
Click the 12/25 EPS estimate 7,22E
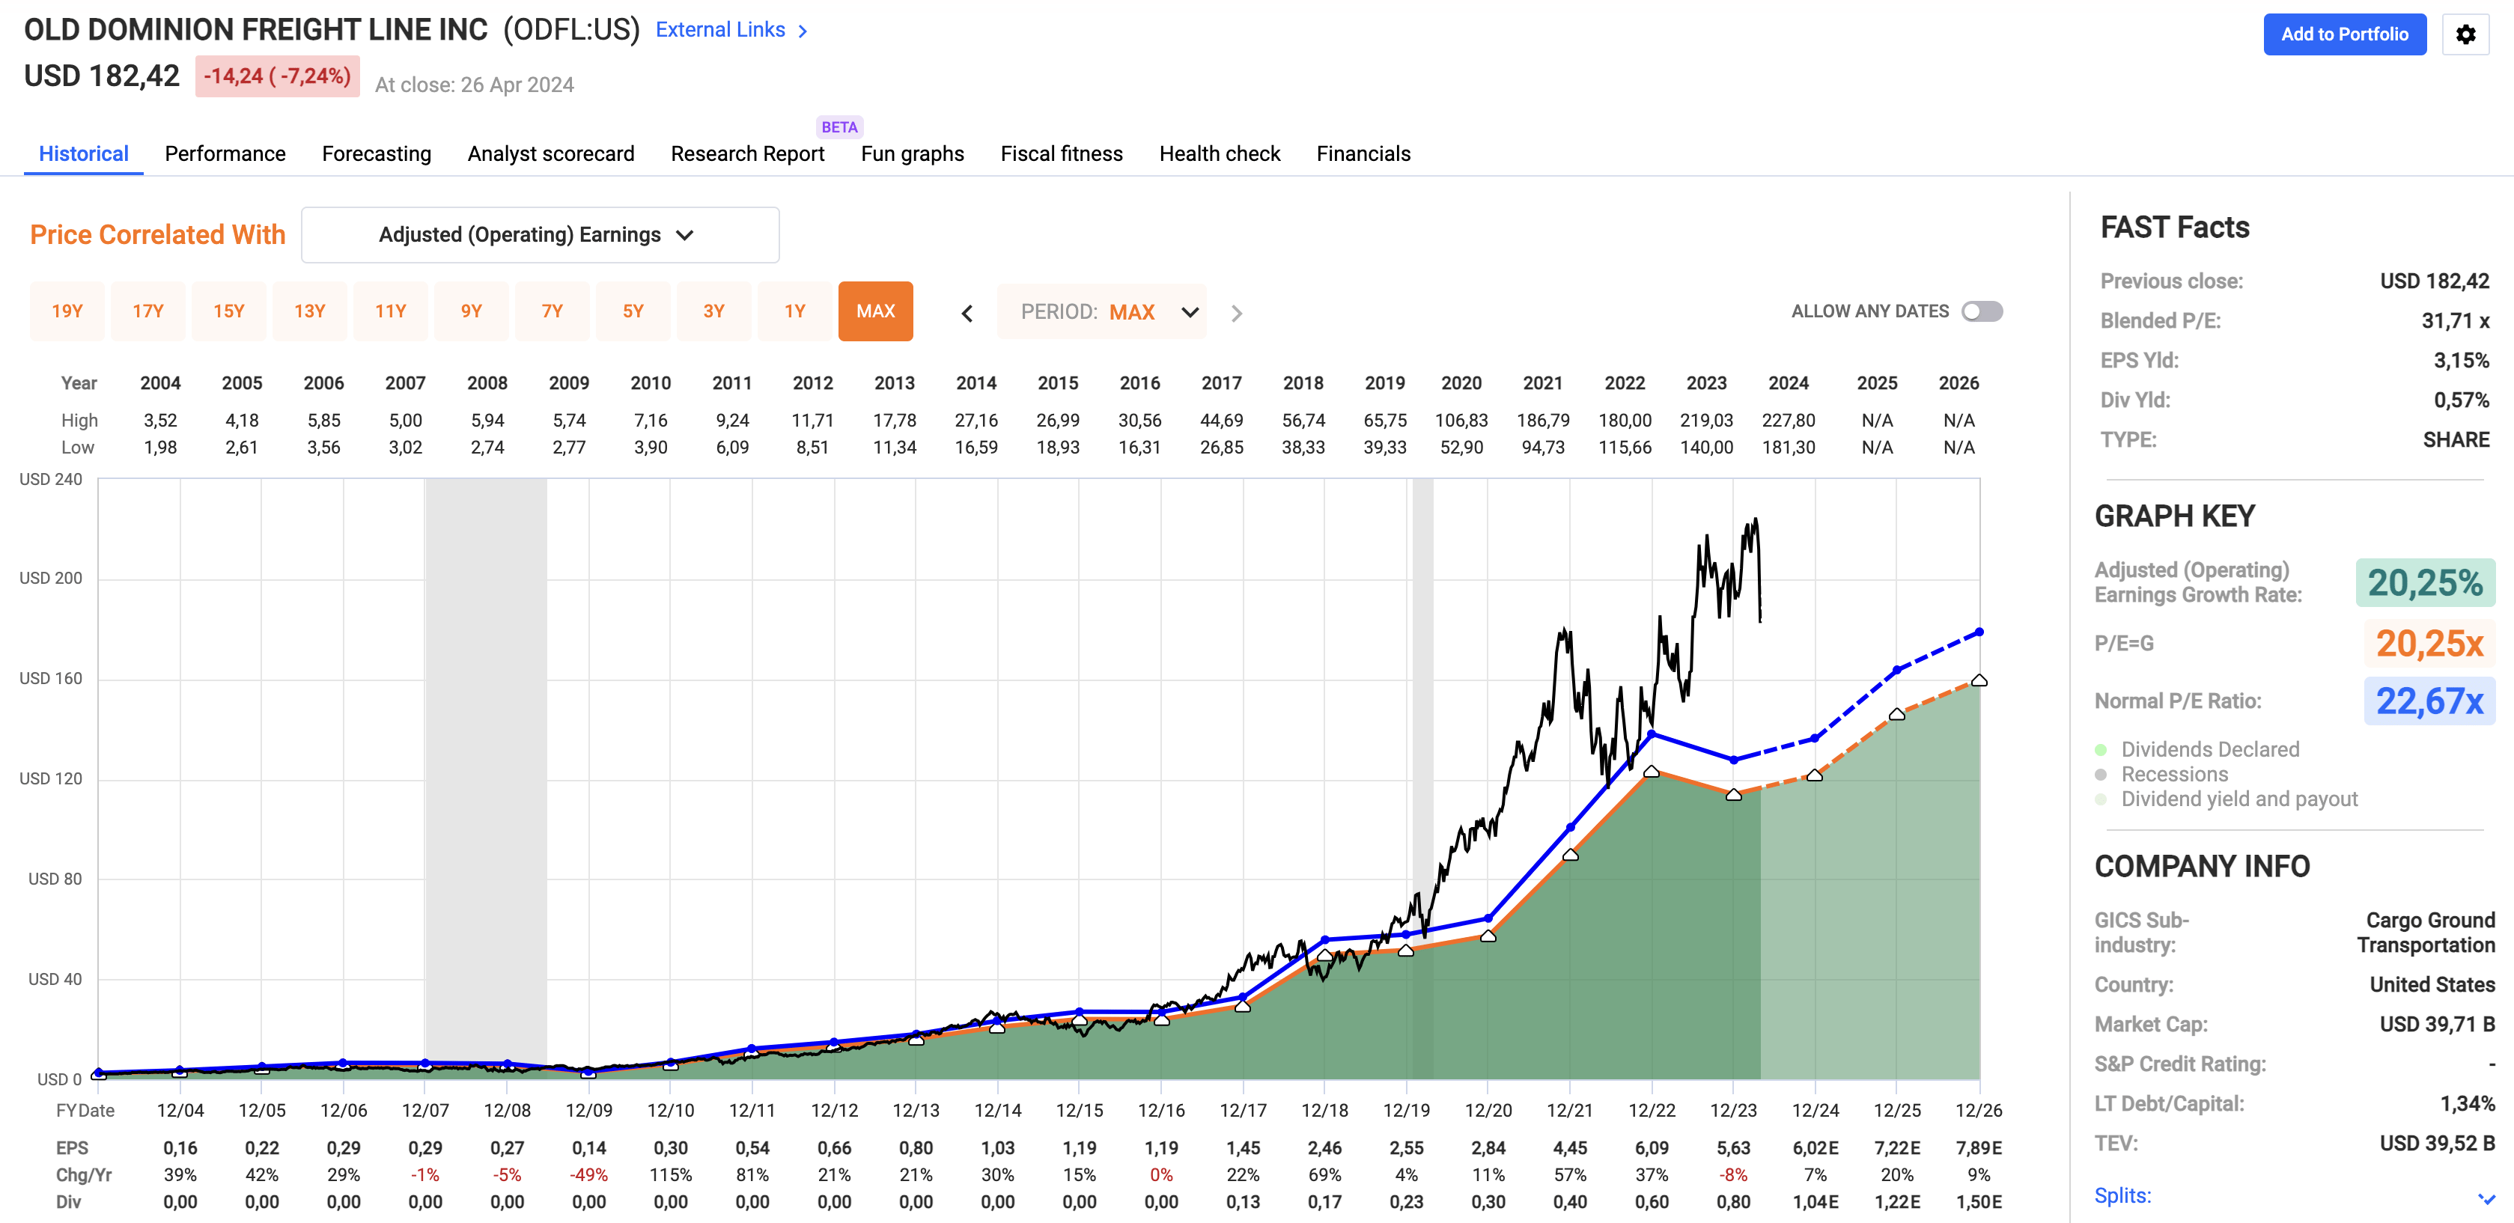tap(1896, 1149)
